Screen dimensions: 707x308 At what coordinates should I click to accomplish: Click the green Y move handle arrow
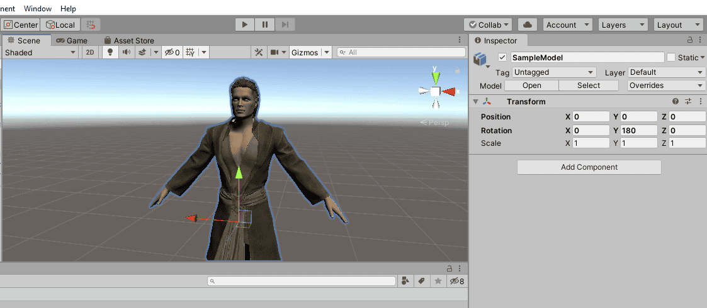point(239,173)
